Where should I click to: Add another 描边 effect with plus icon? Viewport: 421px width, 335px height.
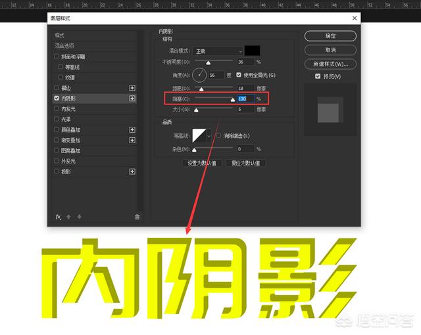[132, 88]
